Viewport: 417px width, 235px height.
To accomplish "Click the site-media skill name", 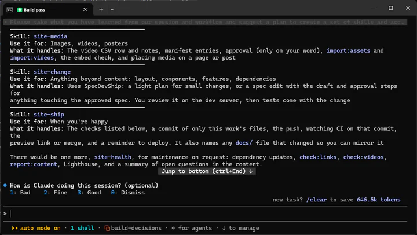I will coord(50,36).
